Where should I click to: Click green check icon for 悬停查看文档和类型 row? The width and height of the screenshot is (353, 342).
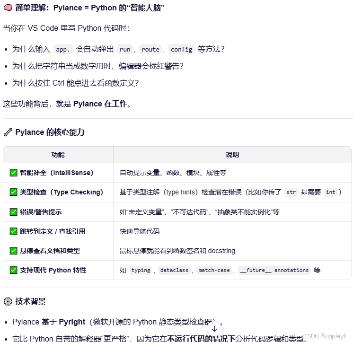[x=14, y=251]
